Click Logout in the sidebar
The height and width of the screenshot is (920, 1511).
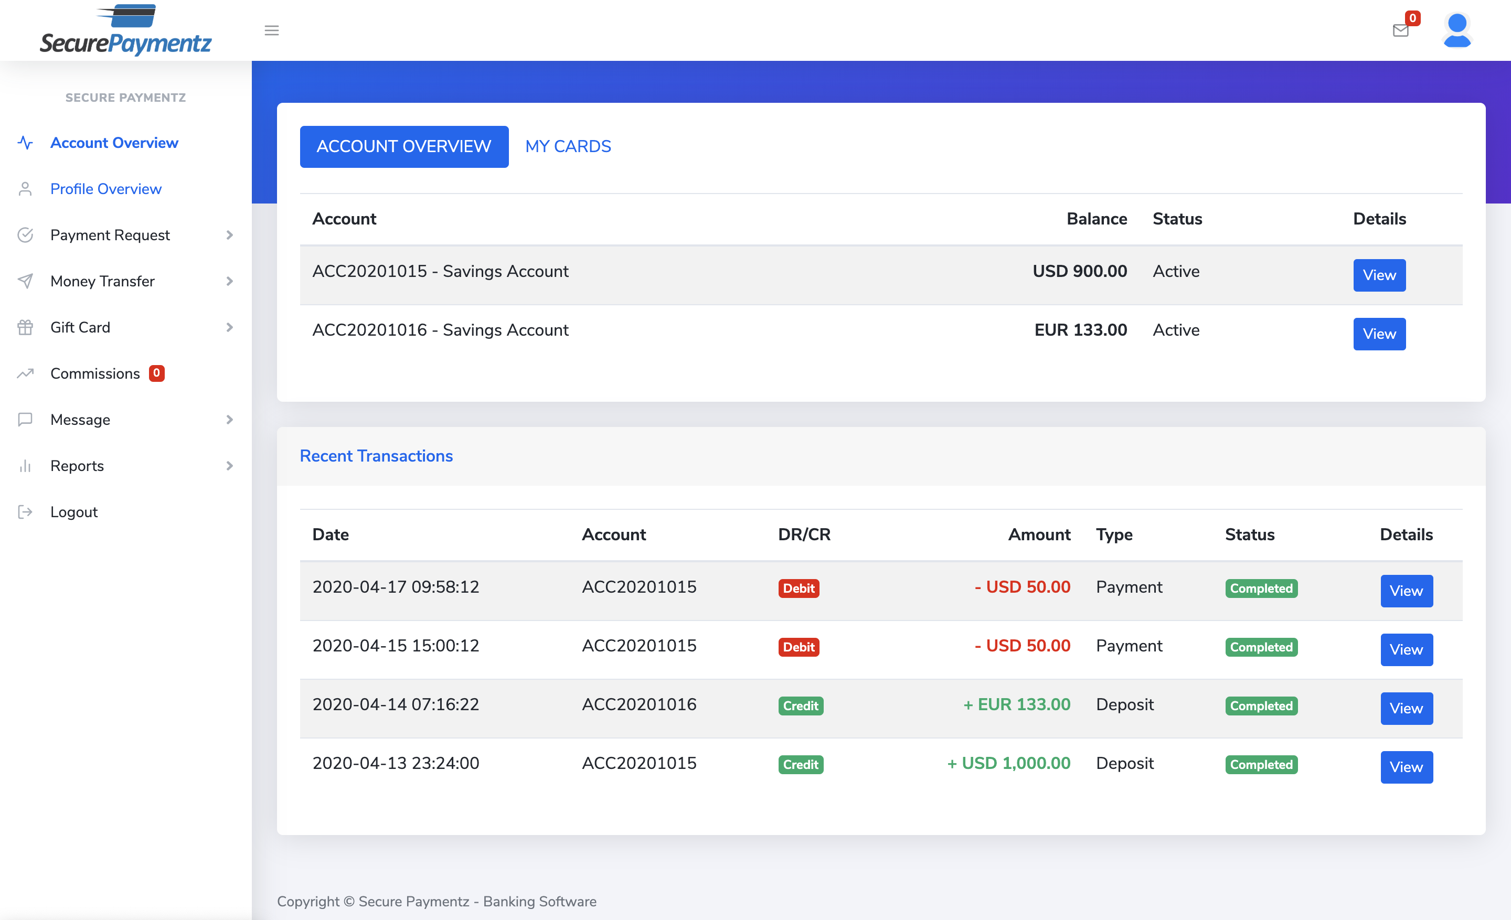point(73,512)
